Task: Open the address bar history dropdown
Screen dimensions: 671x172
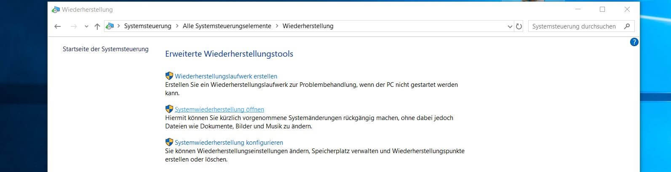Action: coord(511,26)
